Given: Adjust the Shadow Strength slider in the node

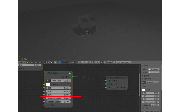Looking at the screenshot, I should 58,102.
